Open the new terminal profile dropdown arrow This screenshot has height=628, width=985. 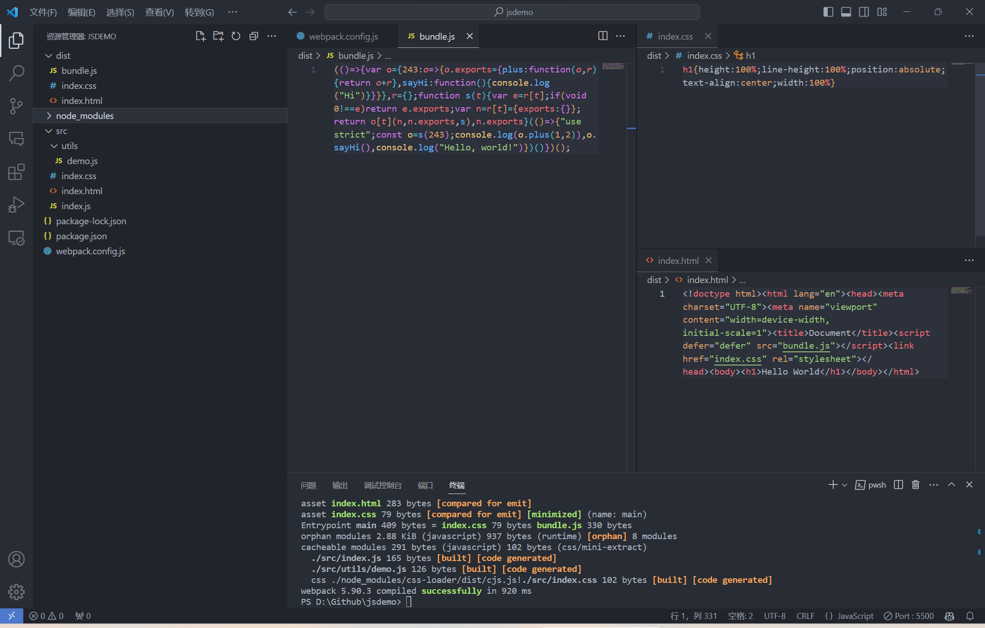point(845,485)
